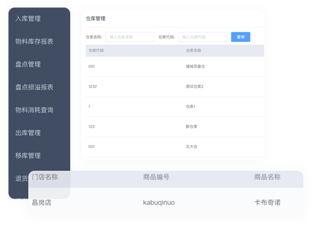
Task: Select 物料库存报表 menu item
Action: click(34, 41)
